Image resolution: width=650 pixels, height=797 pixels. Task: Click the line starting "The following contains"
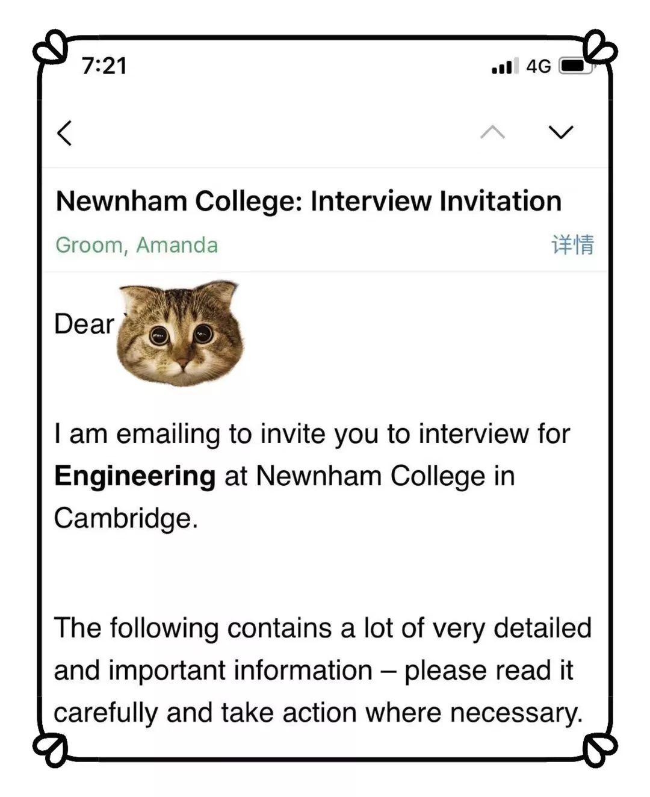pyautogui.click(x=323, y=628)
